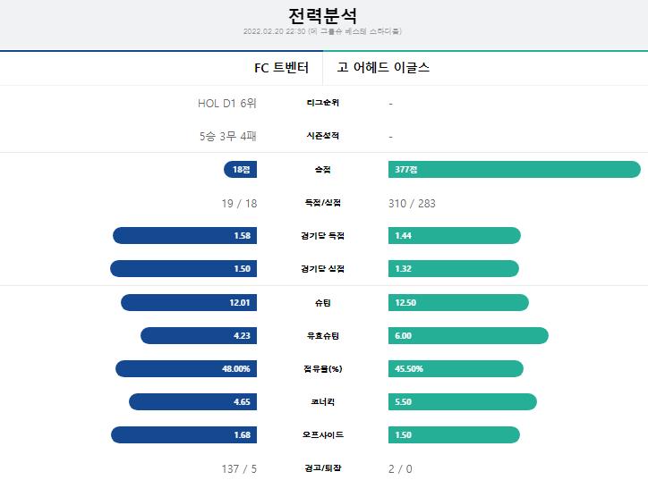
Task: Click the blue 1.58 goals-per-game bar
Action: tap(184, 236)
